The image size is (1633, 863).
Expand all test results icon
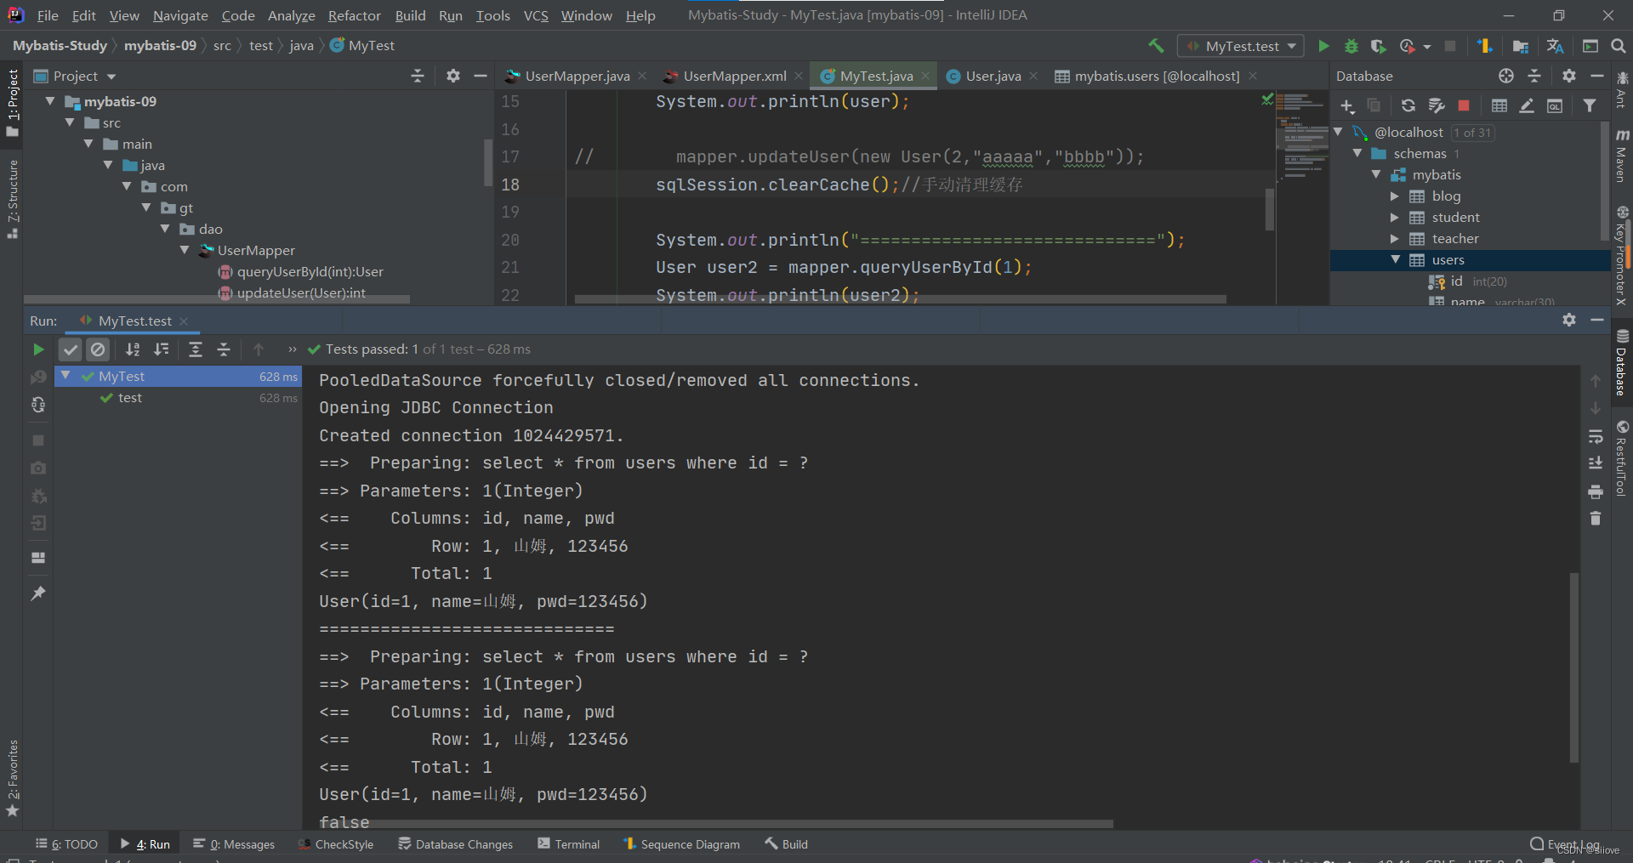(x=196, y=349)
